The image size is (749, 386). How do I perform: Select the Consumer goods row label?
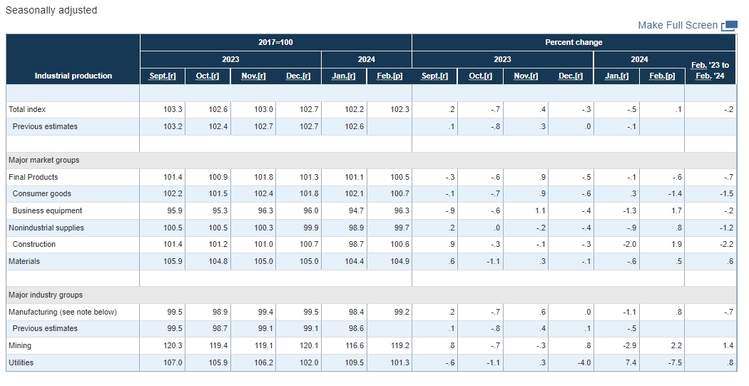42,194
